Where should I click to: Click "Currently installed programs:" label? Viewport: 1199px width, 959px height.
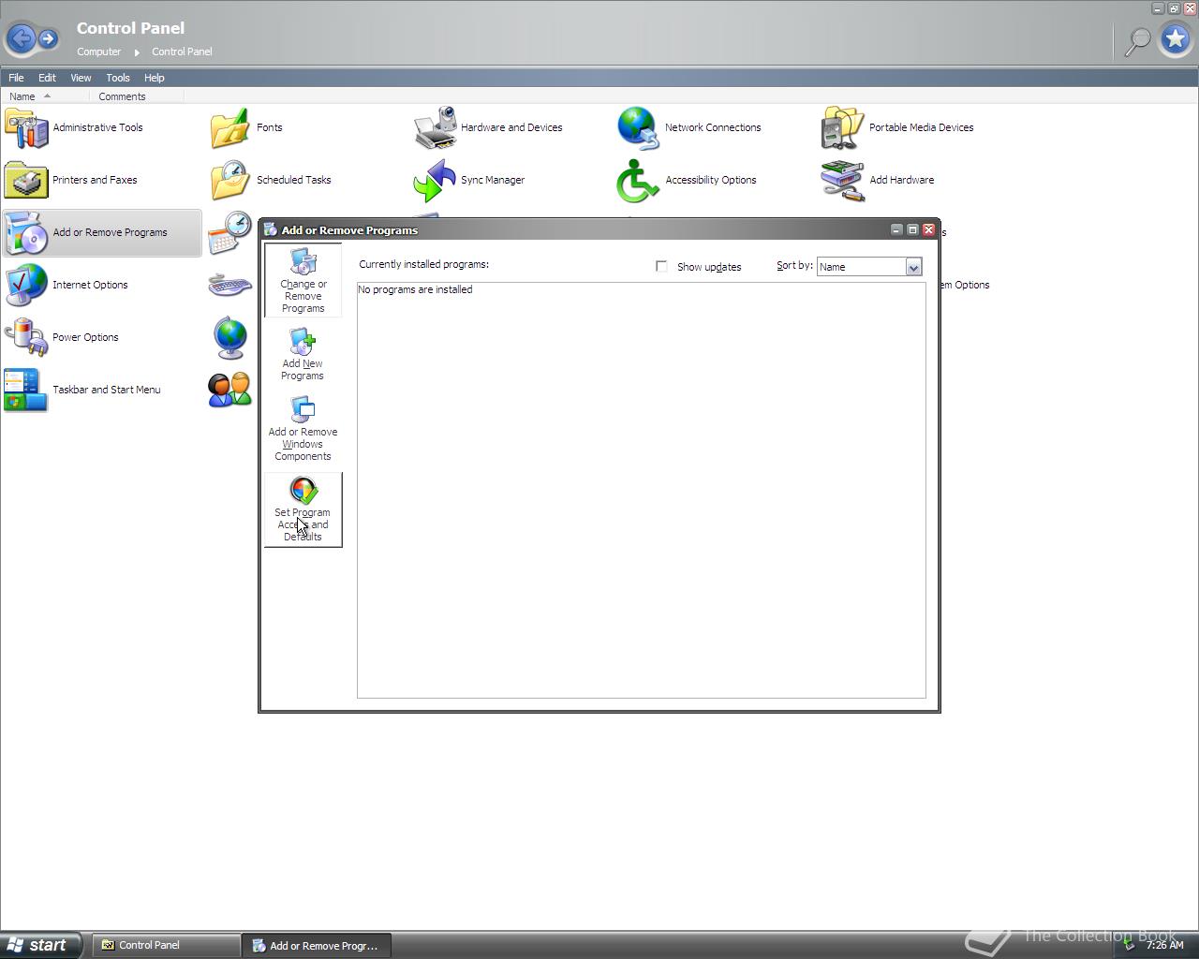[x=423, y=264]
